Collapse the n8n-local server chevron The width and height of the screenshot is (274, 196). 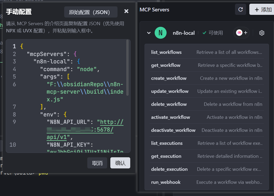pyautogui.click(x=149, y=33)
